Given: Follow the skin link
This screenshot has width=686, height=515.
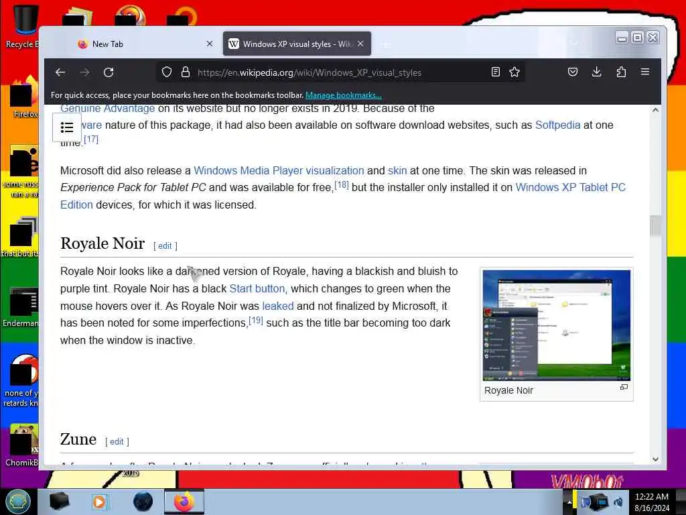Looking at the screenshot, I should (x=397, y=170).
